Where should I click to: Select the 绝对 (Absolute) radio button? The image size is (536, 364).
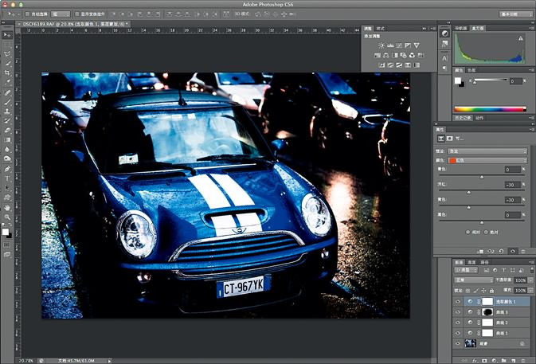click(486, 232)
